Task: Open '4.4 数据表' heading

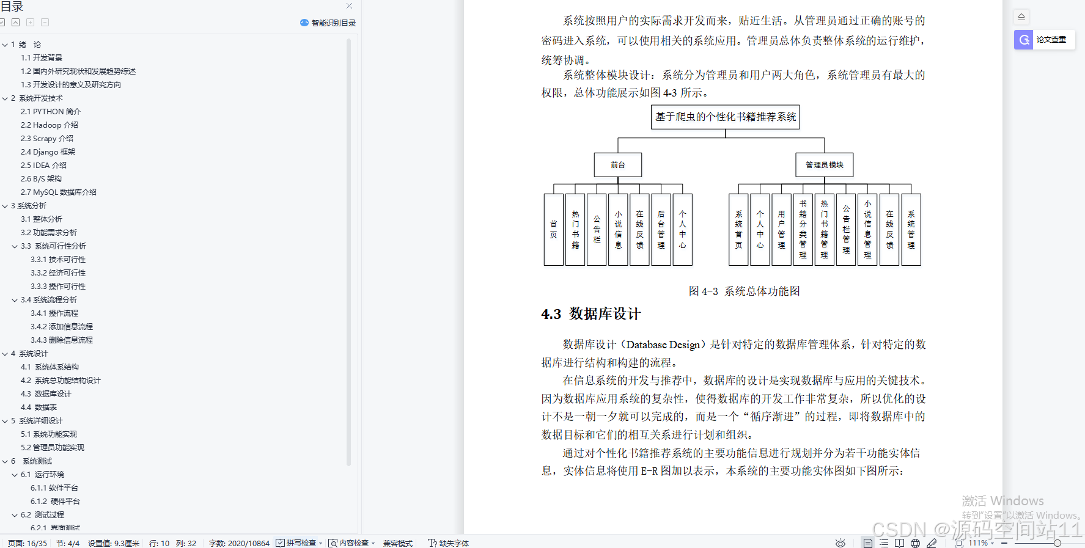Action: tap(39, 407)
